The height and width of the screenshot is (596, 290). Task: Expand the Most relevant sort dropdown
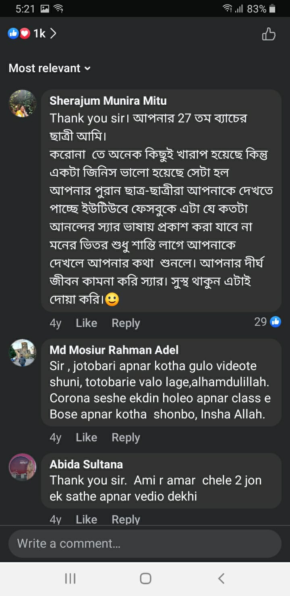[x=49, y=68]
